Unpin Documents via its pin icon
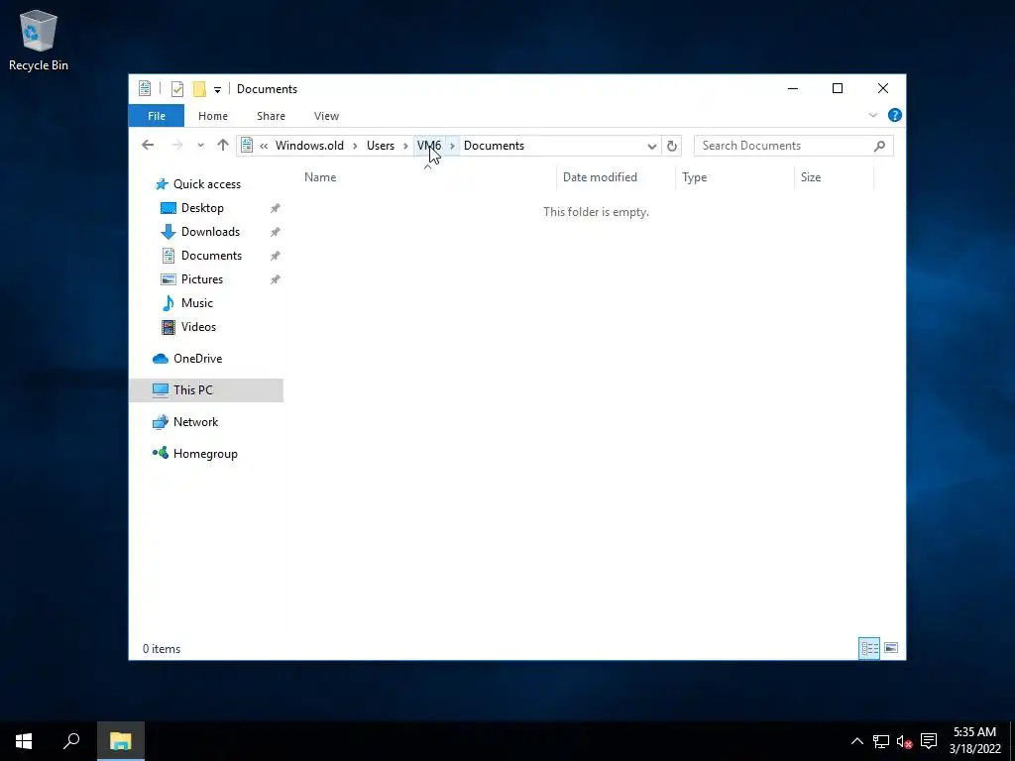1015x761 pixels. [x=275, y=256]
